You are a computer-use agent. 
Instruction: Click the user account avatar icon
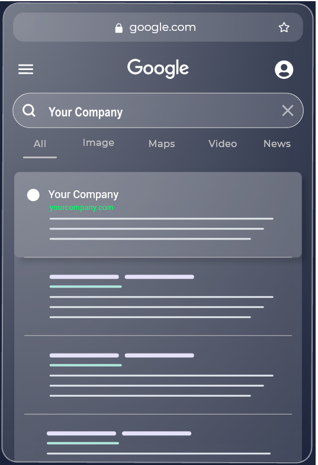(x=284, y=70)
